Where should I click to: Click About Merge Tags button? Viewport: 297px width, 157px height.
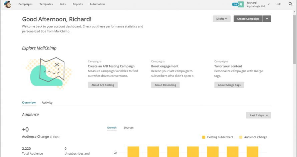229,85
